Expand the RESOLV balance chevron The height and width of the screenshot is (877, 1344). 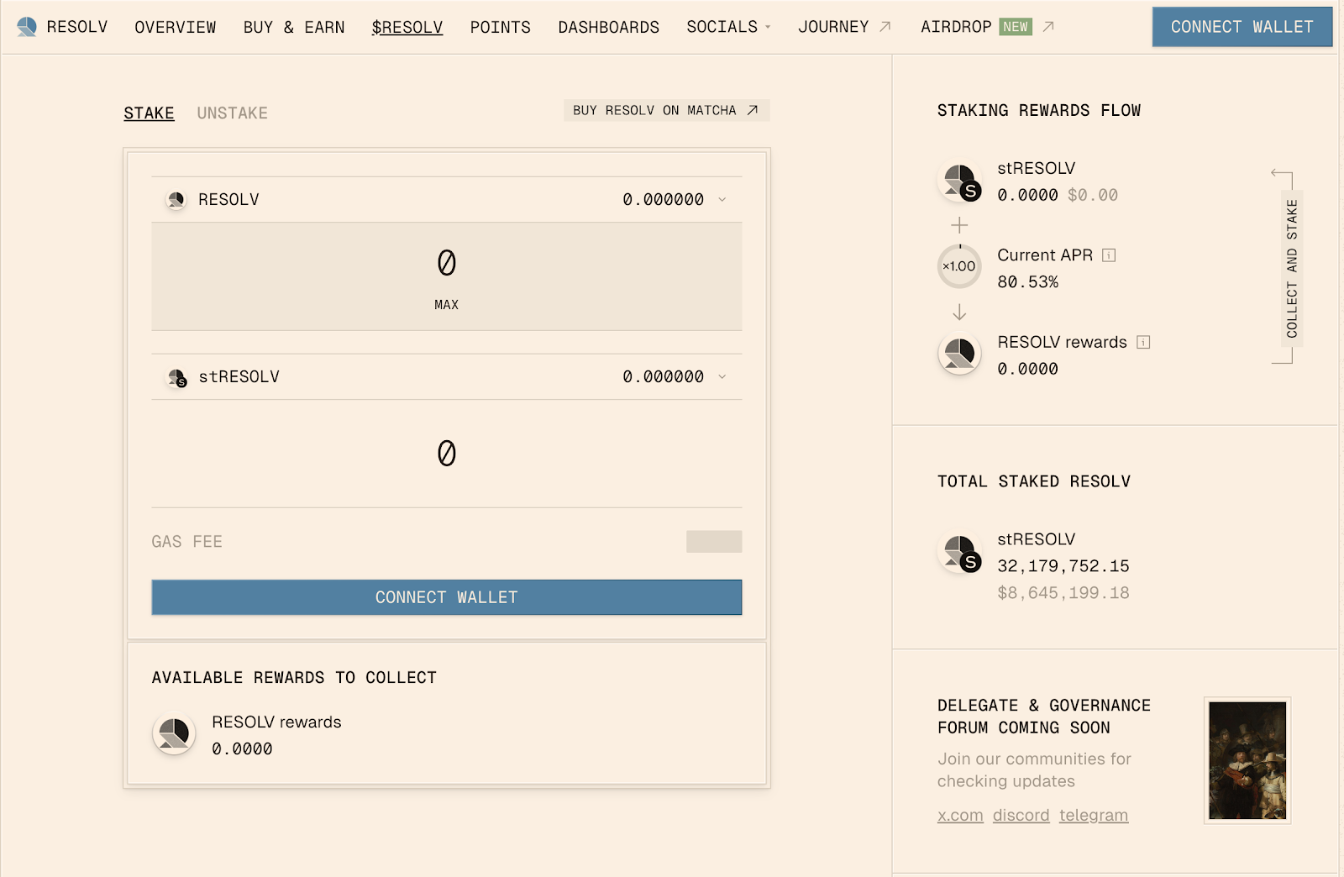pyautogui.click(x=722, y=200)
